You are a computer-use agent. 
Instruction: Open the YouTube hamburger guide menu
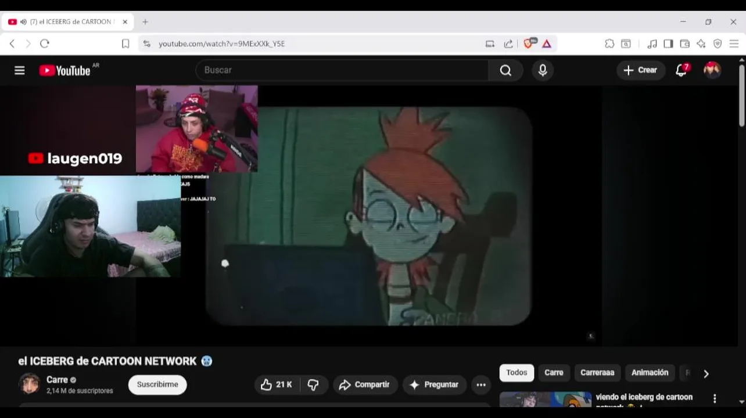tap(20, 70)
